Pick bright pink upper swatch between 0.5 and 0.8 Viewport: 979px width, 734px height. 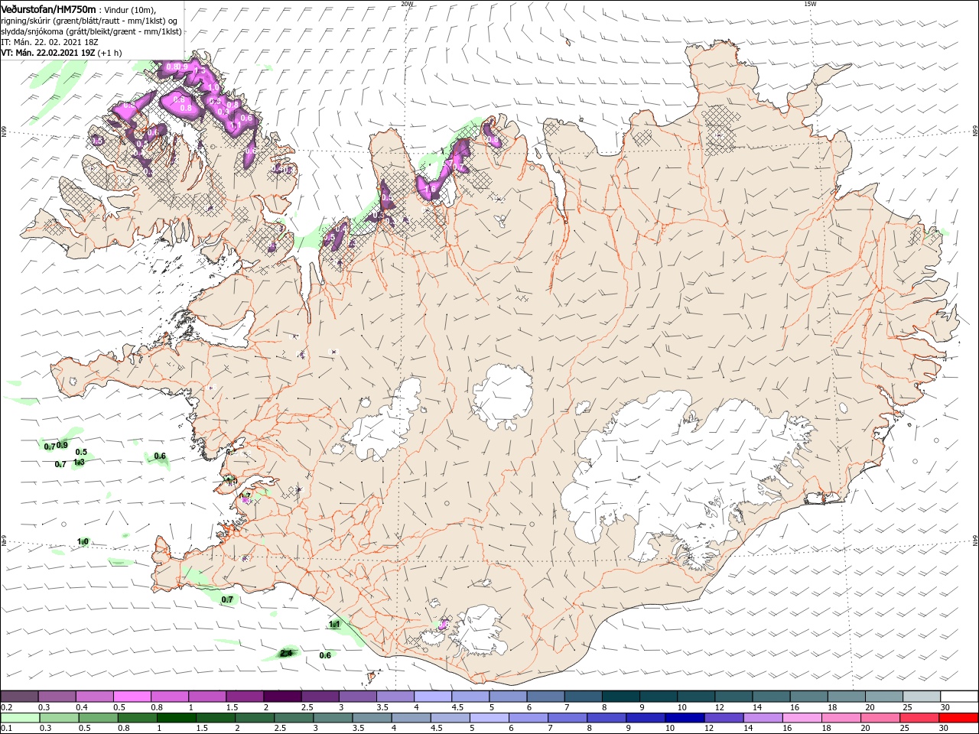[132, 697]
